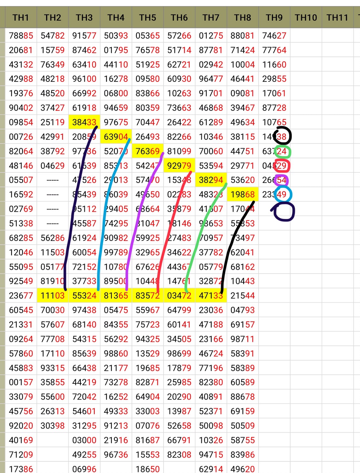Image resolution: width=360 pixels, height=473 pixels.
Task: Select cell 05365 under TH5
Action: click(147, 35)
